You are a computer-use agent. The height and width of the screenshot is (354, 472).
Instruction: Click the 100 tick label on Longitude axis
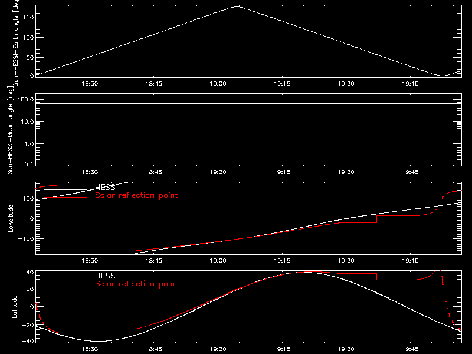click(x=28, y=198)
